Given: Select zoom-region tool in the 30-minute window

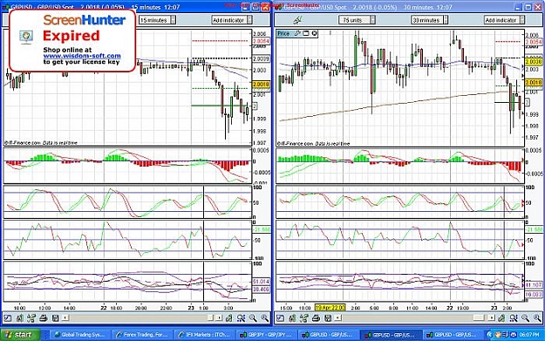Looking at the screenshot, I should coord(514,317).
